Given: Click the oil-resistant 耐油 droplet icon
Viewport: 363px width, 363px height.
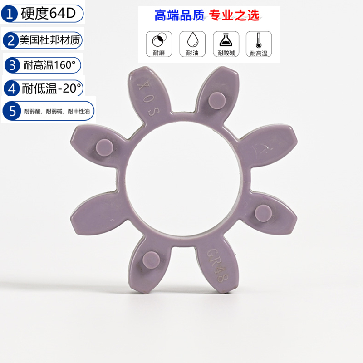Looking at the screenshot, I should 192,44.
